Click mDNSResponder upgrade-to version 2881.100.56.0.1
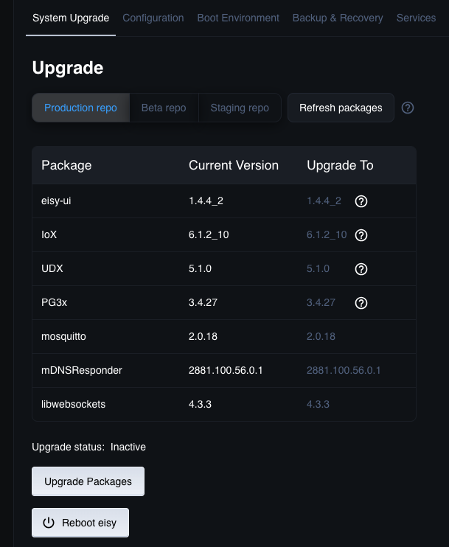 344,370
